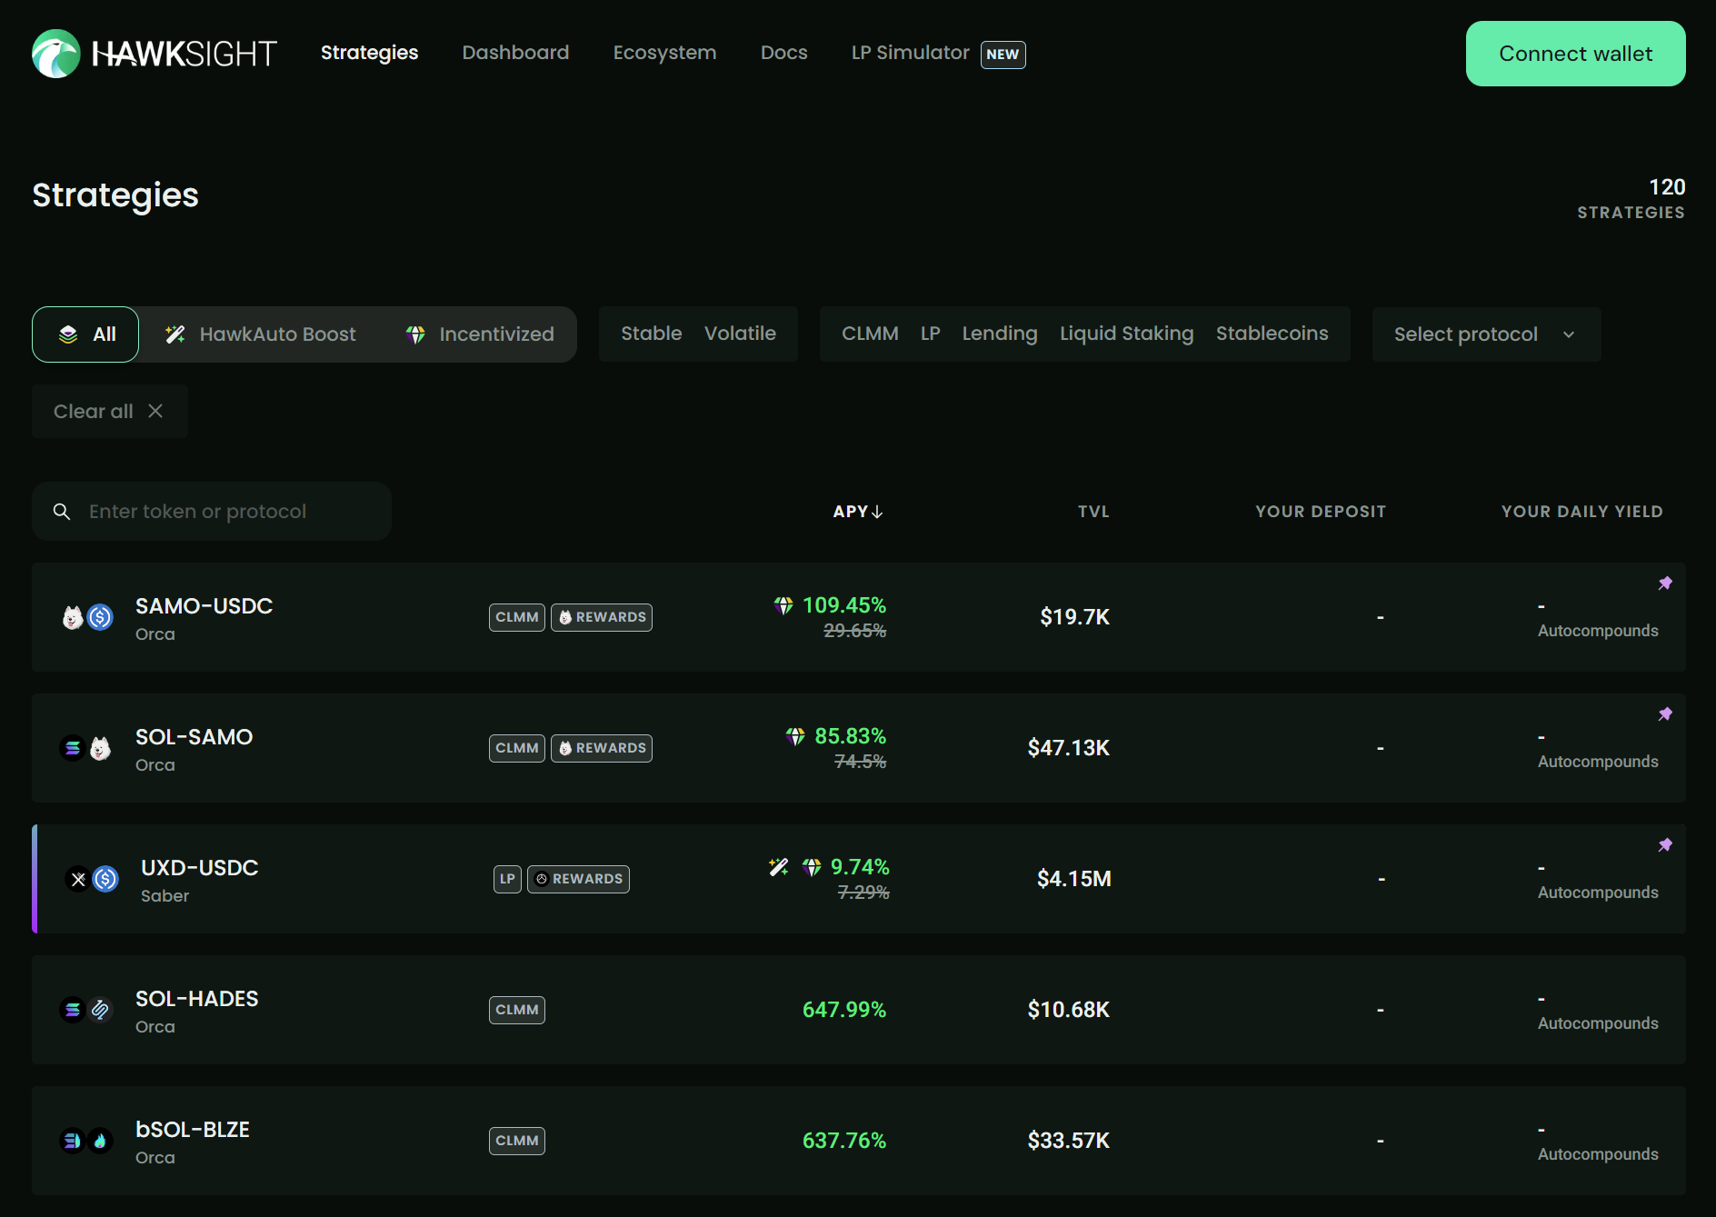This screenshot has height=1217, width=1716.
Task: Enable the Stable filter
Action: (x=651, y=334)
